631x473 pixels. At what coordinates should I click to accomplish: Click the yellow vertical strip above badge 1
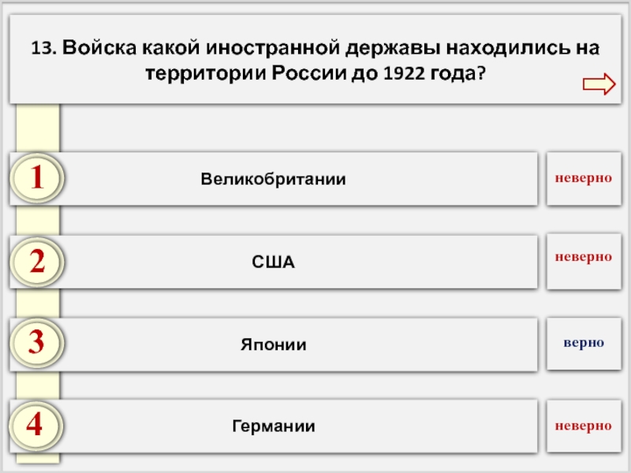coord(38,128)
